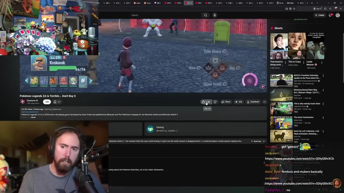Switch to the X (18) browser tab
Image resolution: width=344 pixels, height=193 pixels.
(229, 3)
